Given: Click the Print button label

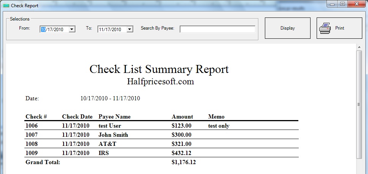Looking at the screenshot, I should (x=339, y=28).
